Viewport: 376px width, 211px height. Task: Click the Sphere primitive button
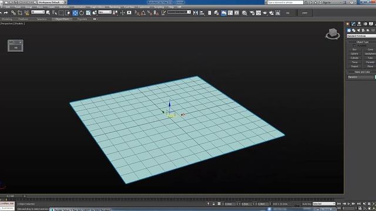(354, 54)
